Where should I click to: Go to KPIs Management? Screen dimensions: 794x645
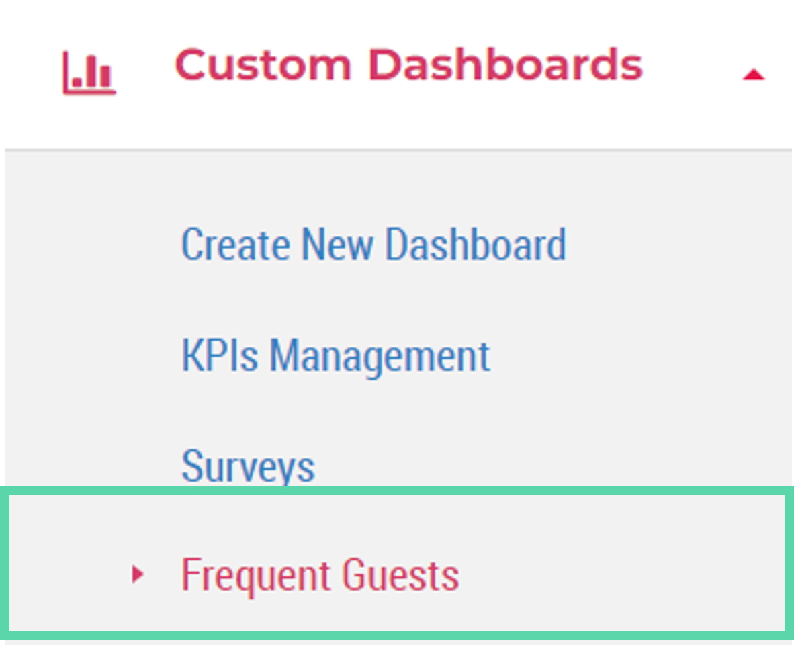tap(335, 356)
